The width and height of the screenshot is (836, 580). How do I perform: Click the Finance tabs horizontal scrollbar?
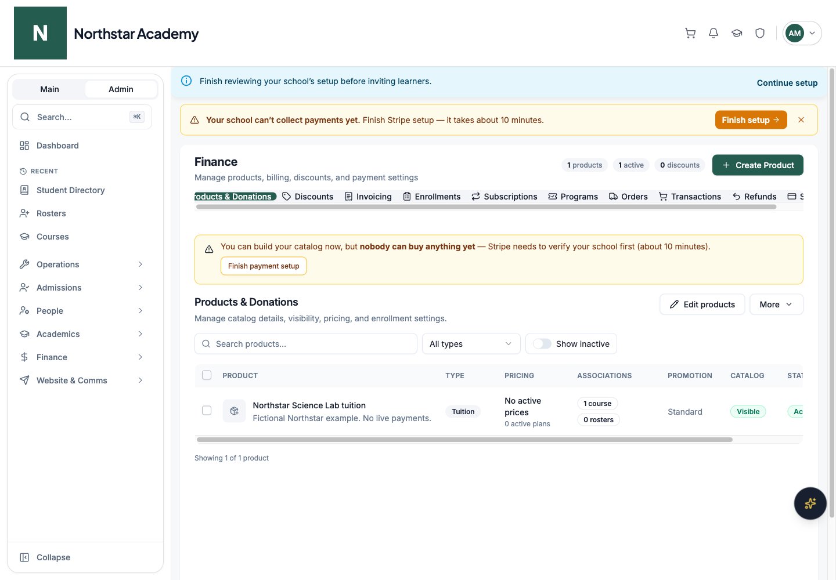[486, 206]
